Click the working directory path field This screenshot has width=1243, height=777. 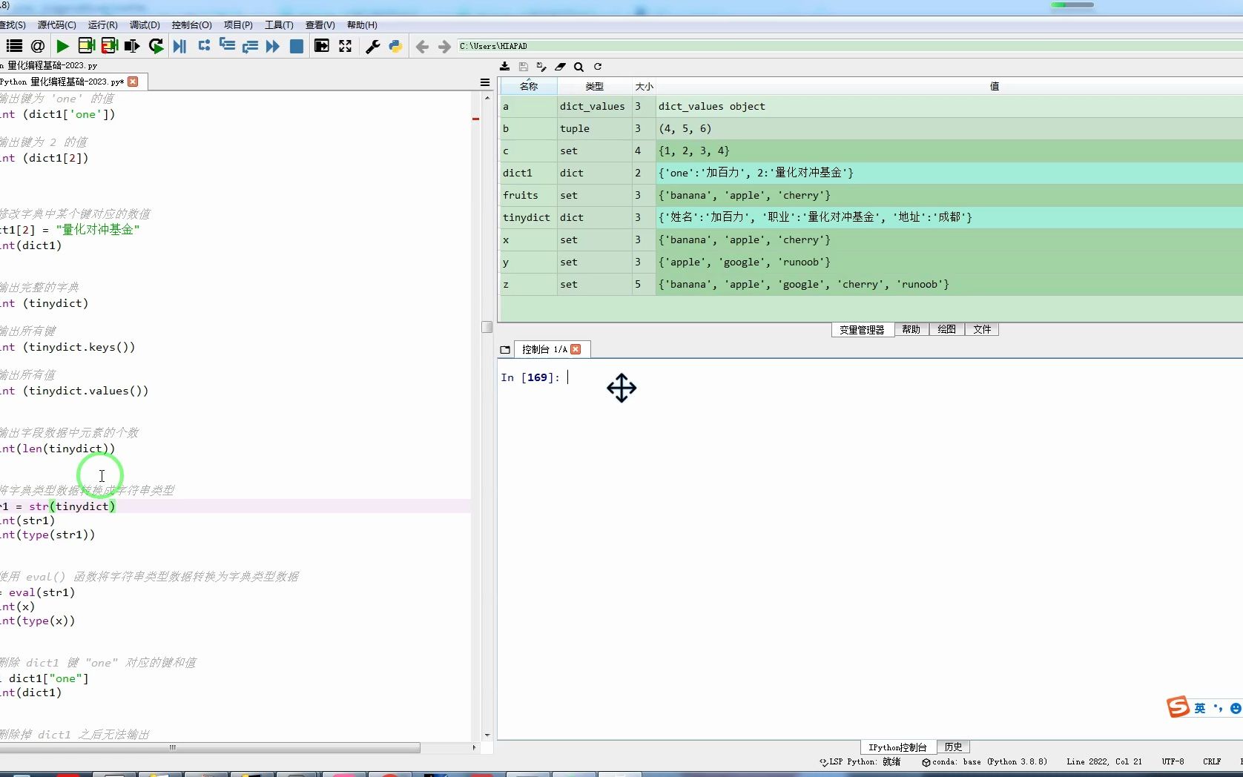tap(849, 46)
